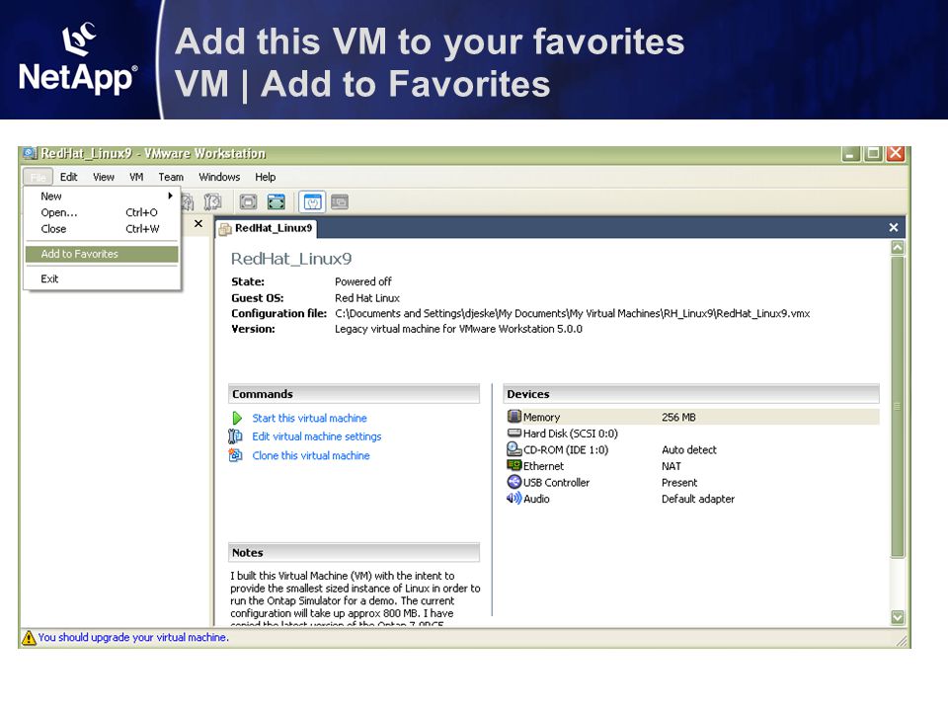
Task: Click the Edit settings wrench icon
Action: pos(235,435)
